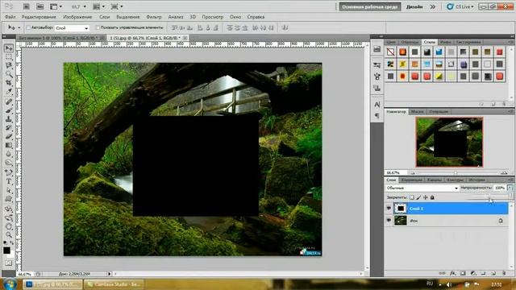Select the Path Selection arrow tool
The width and height of the screenshot is (516, 290).
[9, 190]
